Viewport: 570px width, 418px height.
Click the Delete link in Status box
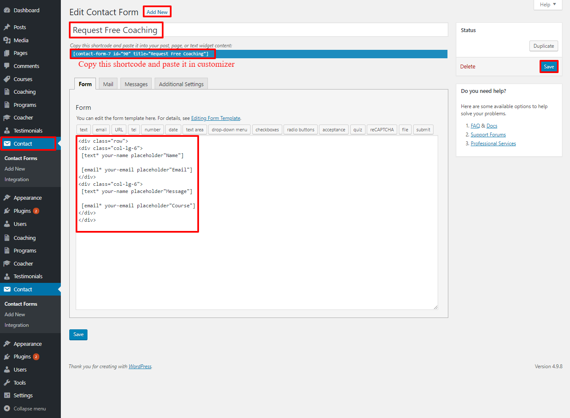point(468,67)
